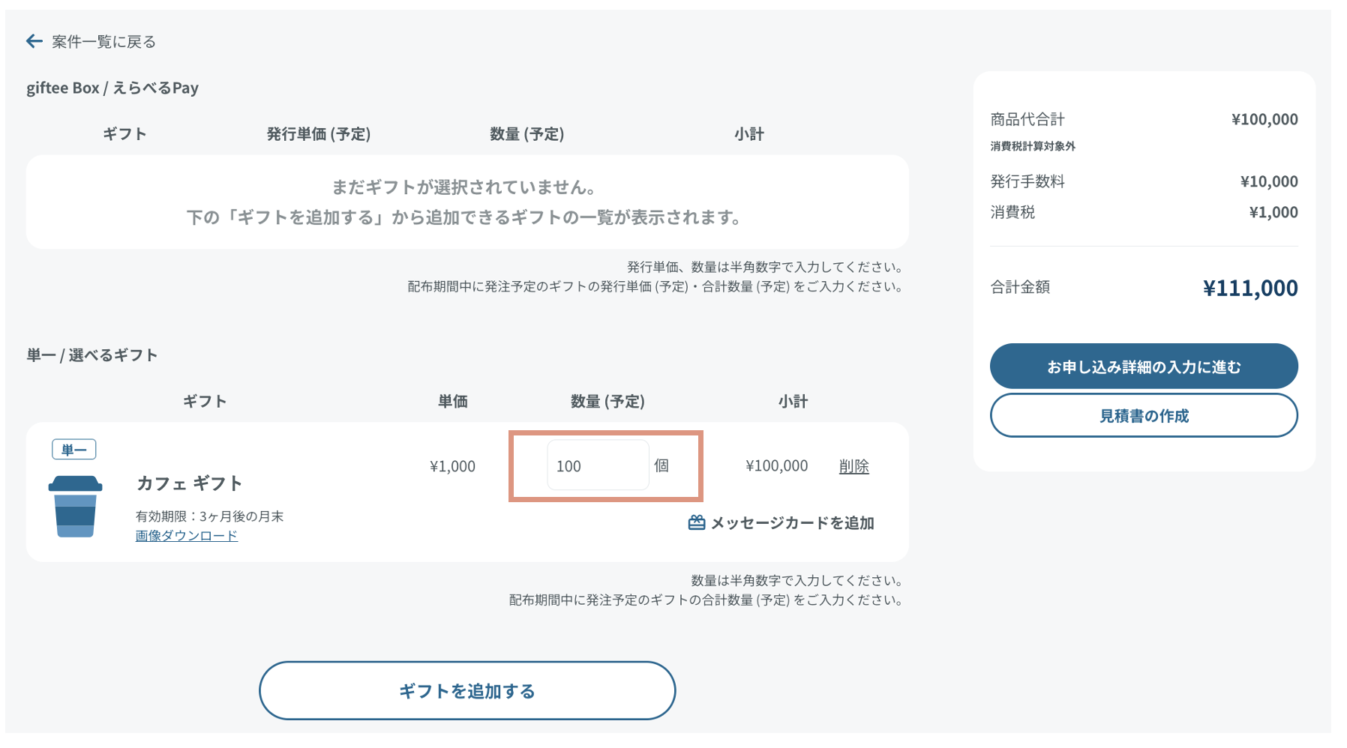This screenshot has width=1347, height=748.
Task: Click the 合計金額 ¥111,000 total amount
Action: point(1249,288)
